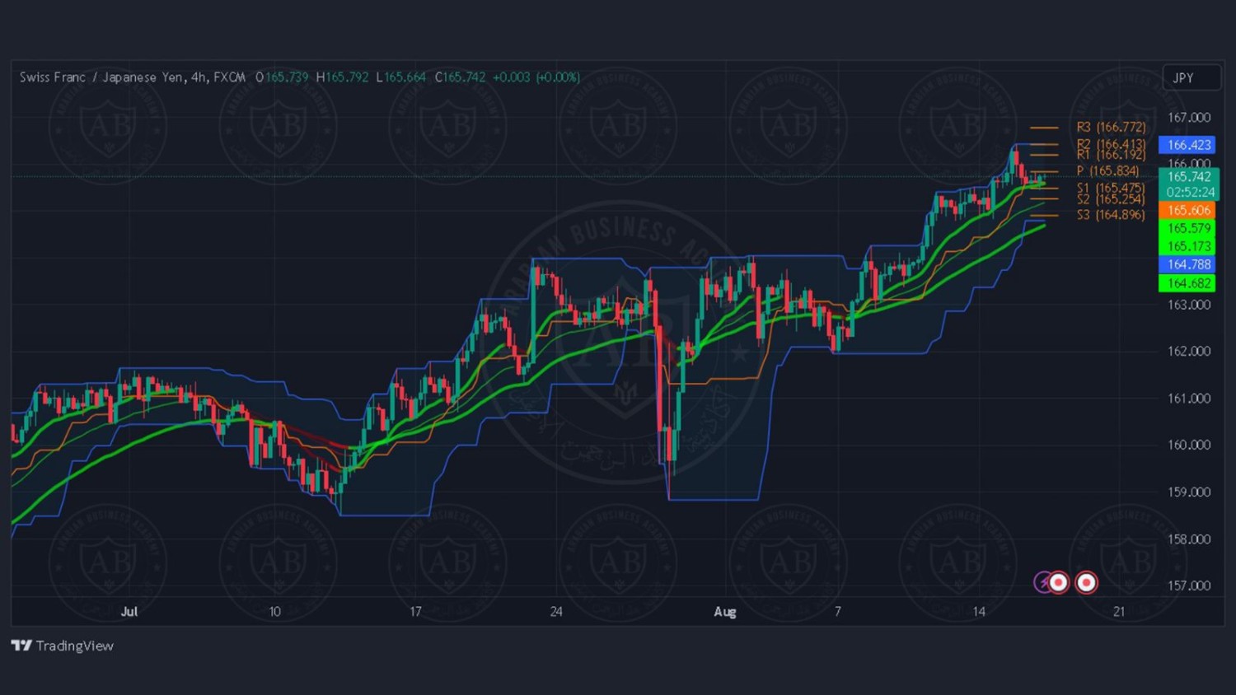Open the JPY currency selector
This screenshot has height=695, width=1236.
coord(1191,77)
